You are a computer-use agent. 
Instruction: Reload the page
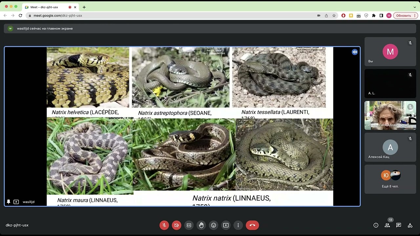pyautogui.click(x=20, y=15)
